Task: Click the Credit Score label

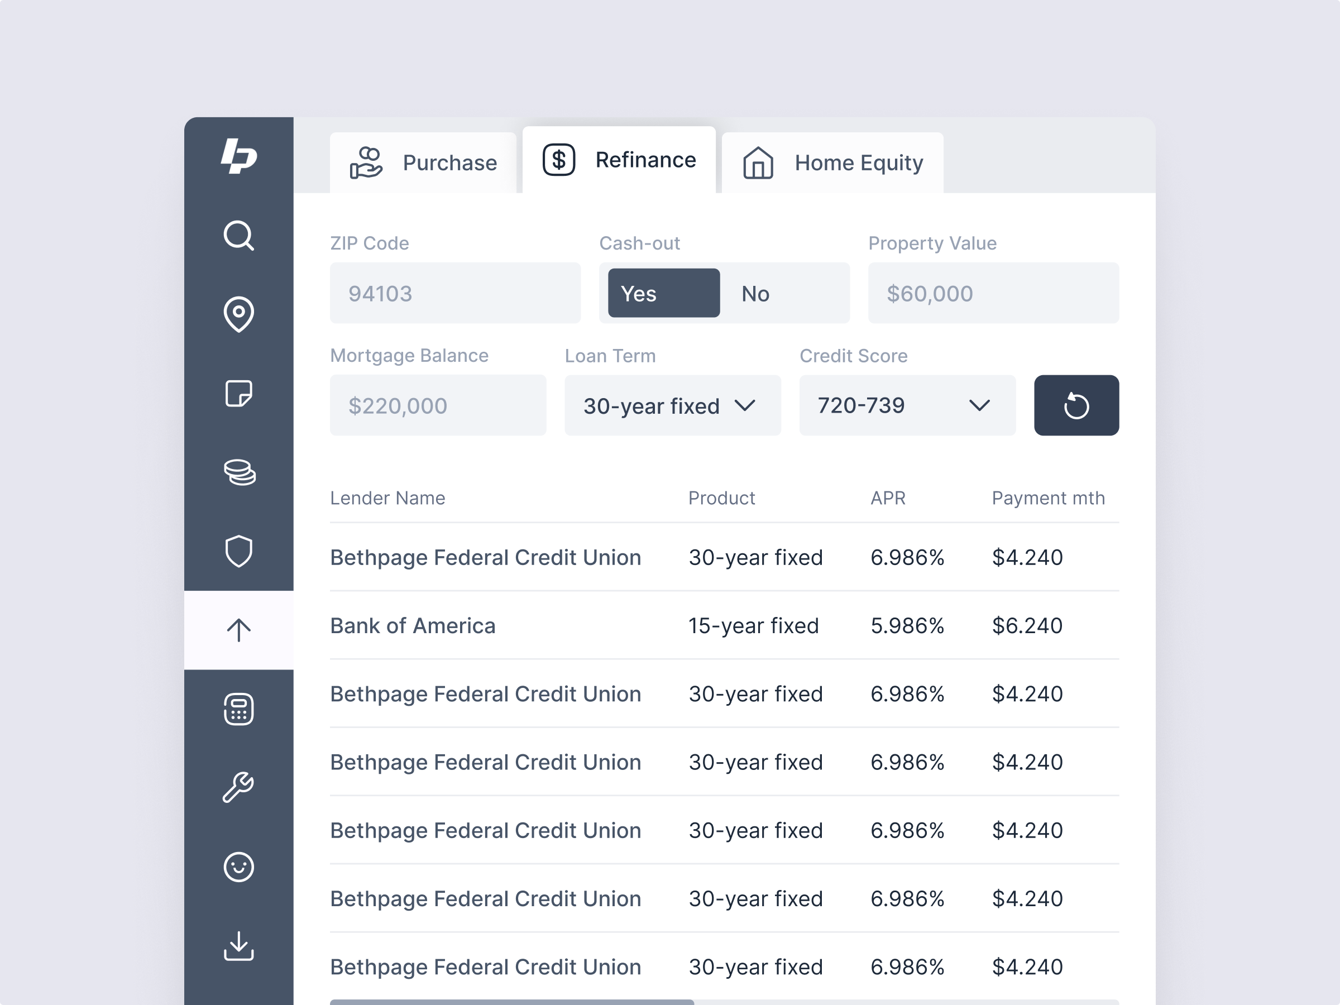Action: pos(854,356)
